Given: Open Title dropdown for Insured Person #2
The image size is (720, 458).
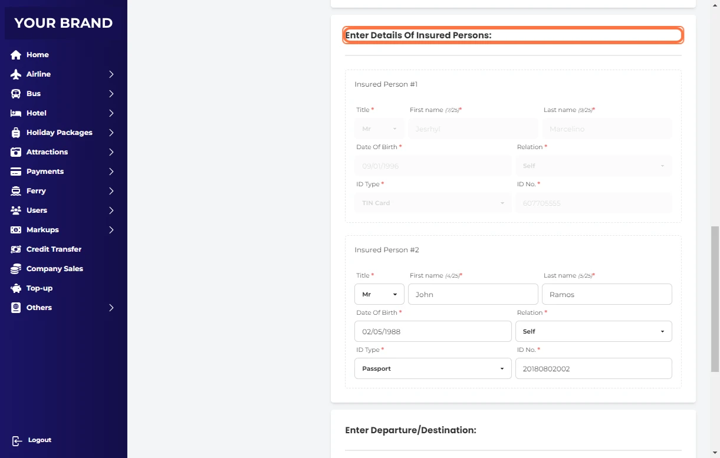Looking at the screenshot, I should 379,294.
